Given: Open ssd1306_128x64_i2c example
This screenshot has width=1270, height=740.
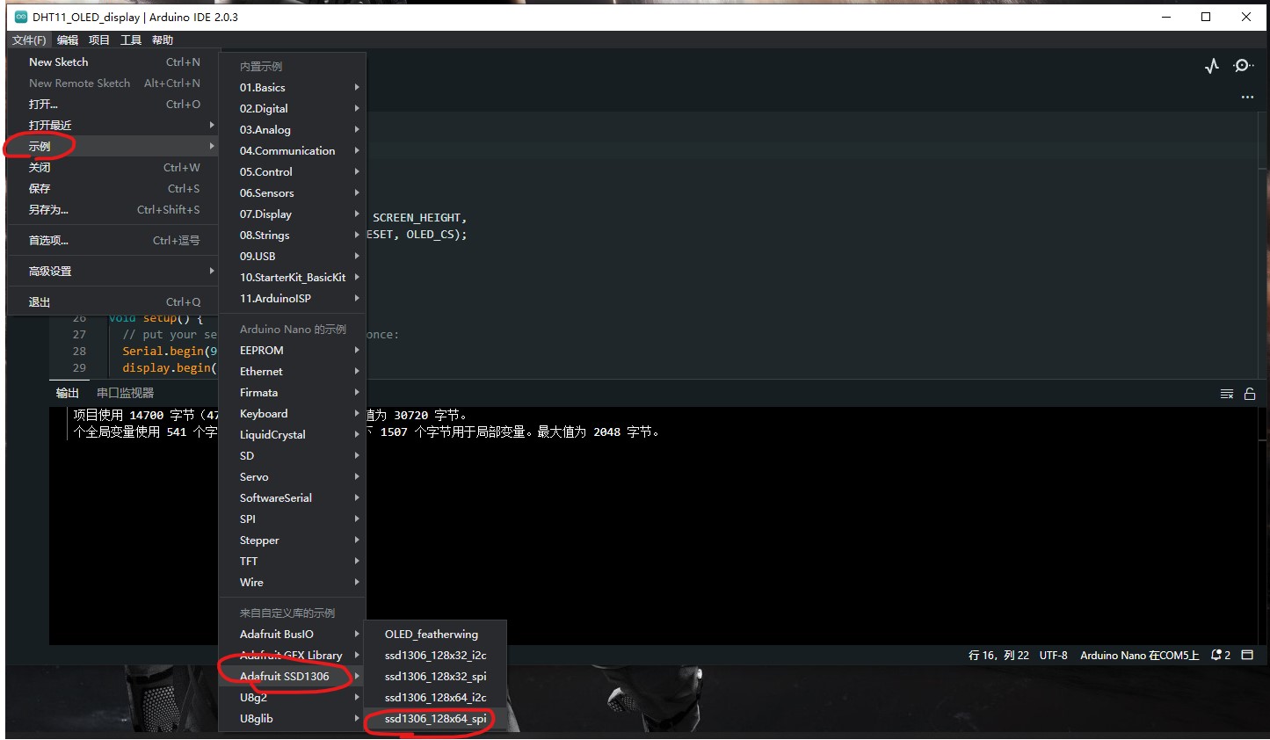Looking at the screenshot, I should point(435,698).
